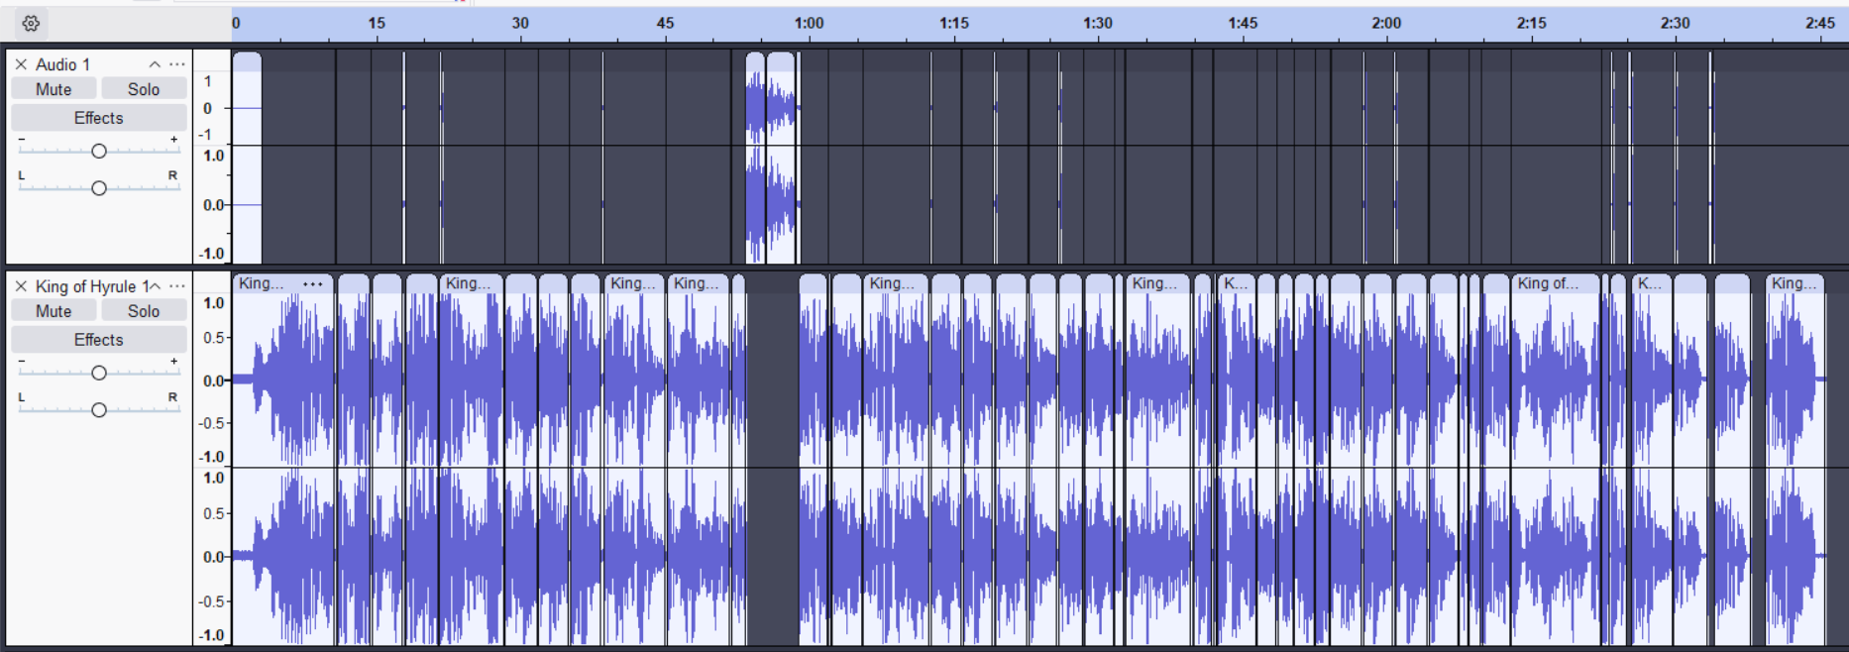Open timeline ruler settings gear
Screen dimensions: 1849x652
[31, 23]
